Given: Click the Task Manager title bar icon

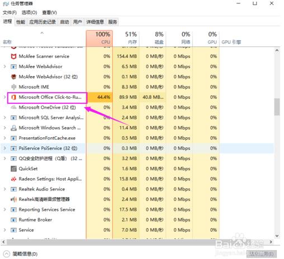Looking at the screenshot, I should tap(6, 4).
